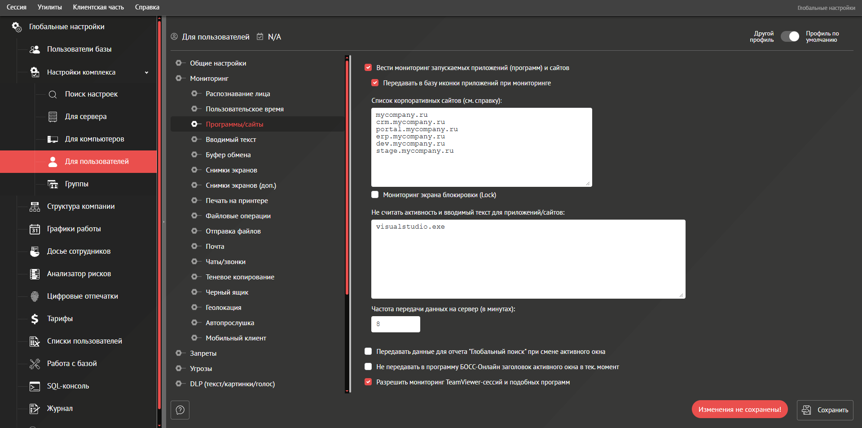Click the Графики работы calendar icon
This screenshot has height=428, width=862.
point(35,229)
